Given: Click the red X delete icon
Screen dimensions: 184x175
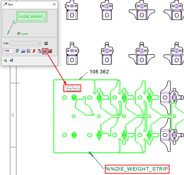Looking at the screenshot, I should 34,51.
